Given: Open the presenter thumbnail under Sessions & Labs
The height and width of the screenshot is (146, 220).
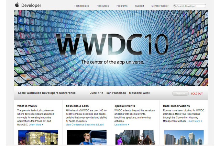Looking at the screenshot, I should coord(87,137).
